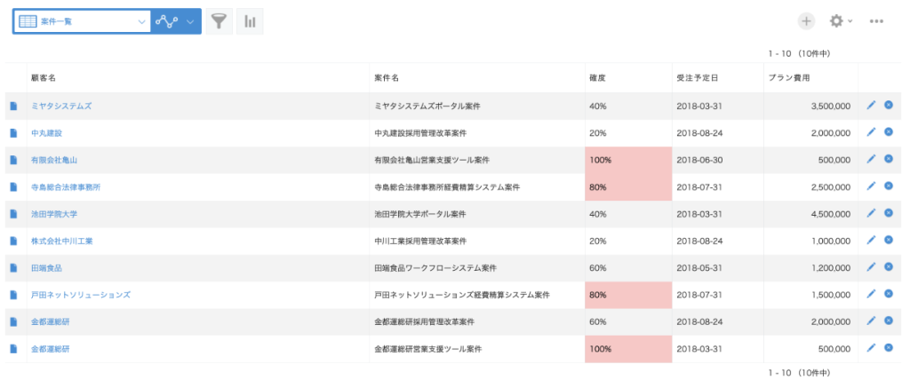Screen dimensions: 910x380
Task: Open record details icon for 有限会社亀山
Action: pyautogui.click(x=13, y=160)
